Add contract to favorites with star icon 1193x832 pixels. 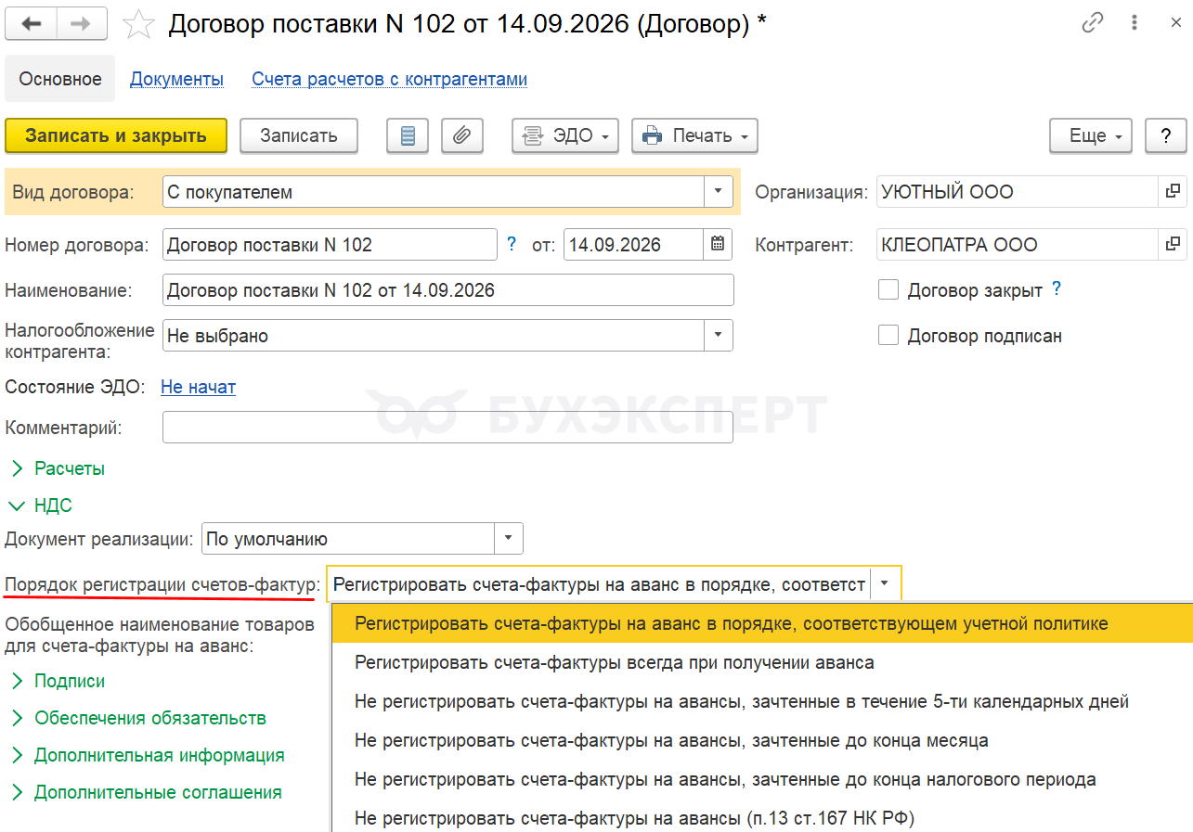[x=138, y=25]
